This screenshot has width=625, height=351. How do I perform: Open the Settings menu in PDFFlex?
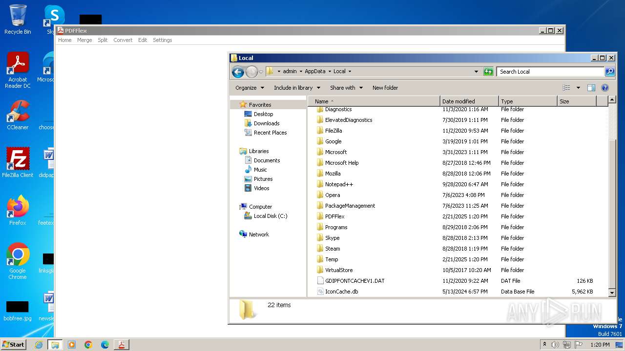pos(163,40)
